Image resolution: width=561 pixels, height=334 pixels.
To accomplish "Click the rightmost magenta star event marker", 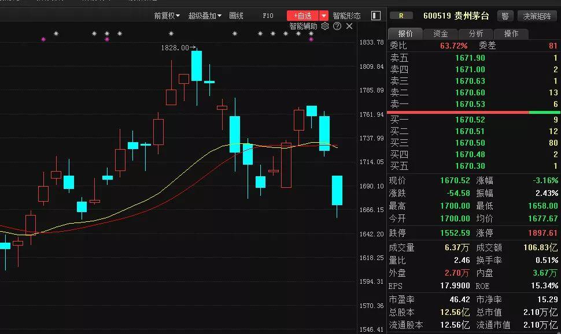I will [x=311, y=39].
